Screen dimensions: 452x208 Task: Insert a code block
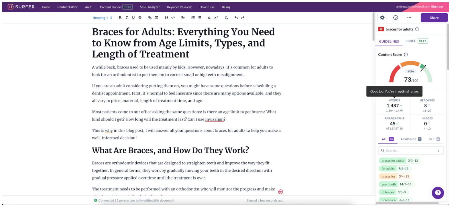tap(173, 18)
